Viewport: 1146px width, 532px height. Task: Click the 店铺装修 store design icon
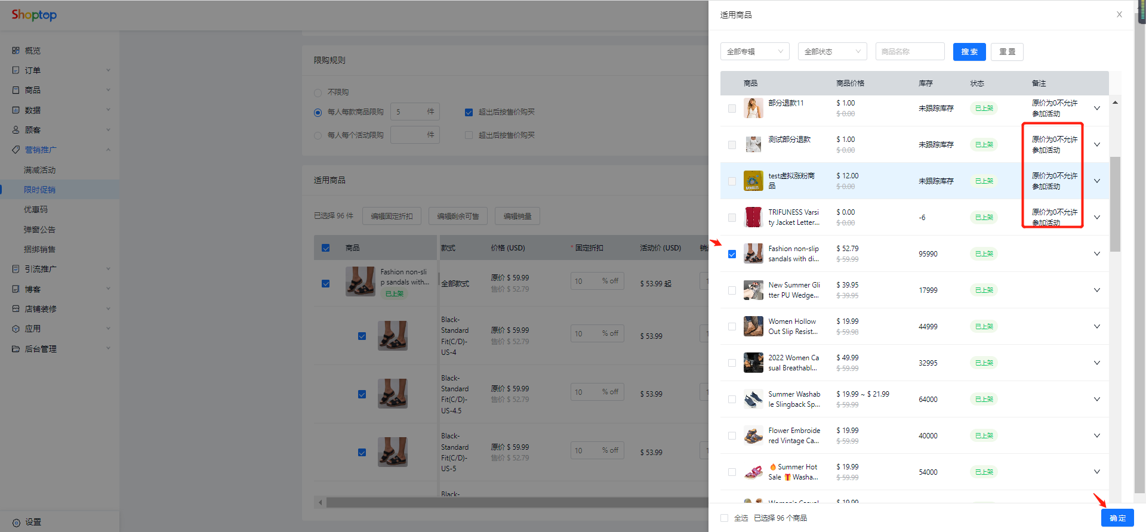pyautogui.click(x=16, y=309)
